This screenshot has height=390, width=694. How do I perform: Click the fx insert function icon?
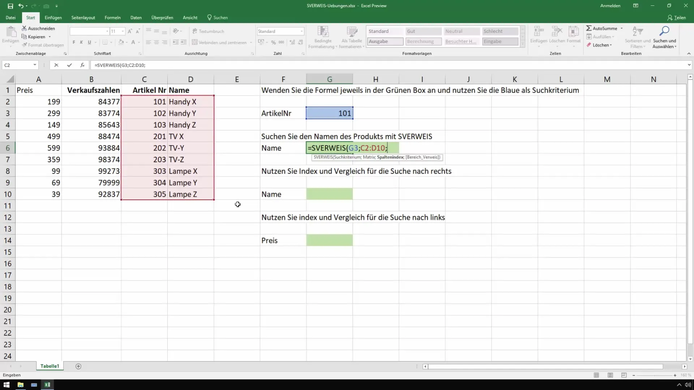(x=82, y=65)
